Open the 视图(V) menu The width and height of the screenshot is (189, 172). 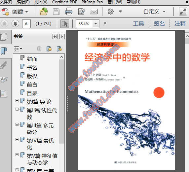pyautogui.click(x=41, y=2)
